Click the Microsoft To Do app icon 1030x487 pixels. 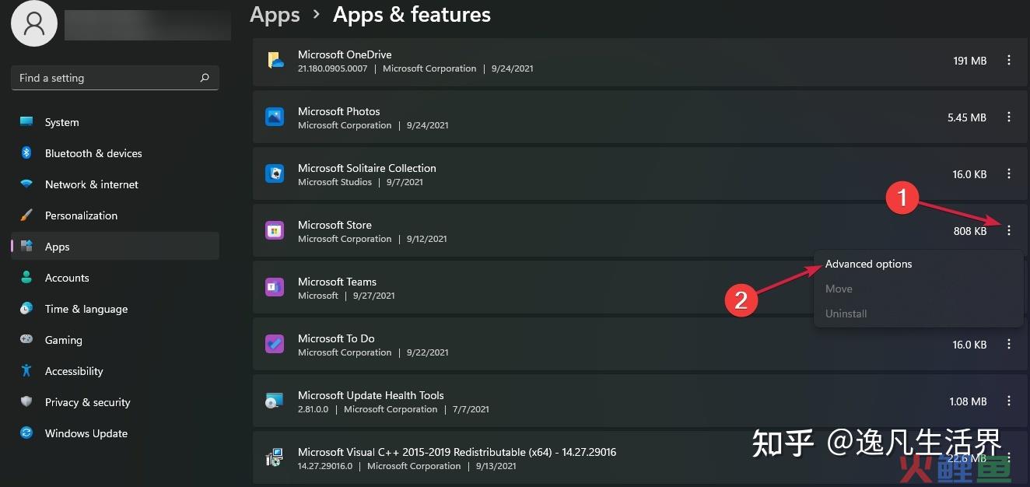275,345
